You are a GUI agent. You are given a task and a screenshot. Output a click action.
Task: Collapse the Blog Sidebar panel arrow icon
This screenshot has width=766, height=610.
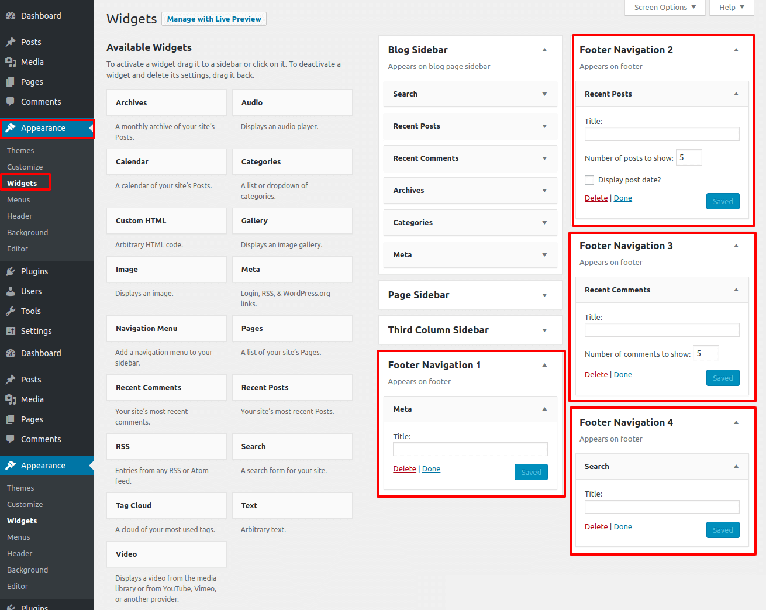coord(544,50)
